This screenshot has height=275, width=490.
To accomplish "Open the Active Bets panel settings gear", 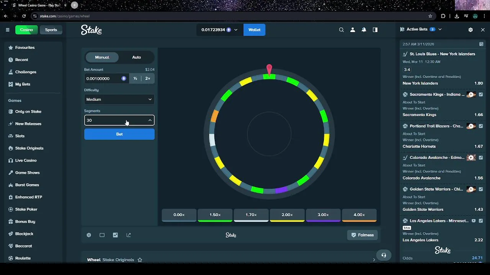I will click(470, 29).
